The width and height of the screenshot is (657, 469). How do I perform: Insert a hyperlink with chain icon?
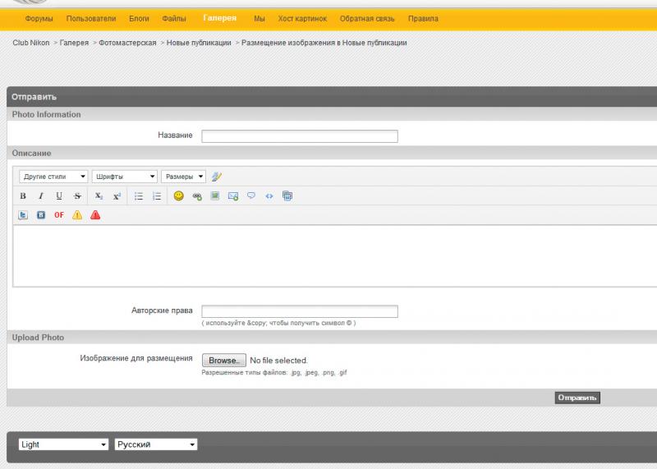pos(197,195)
